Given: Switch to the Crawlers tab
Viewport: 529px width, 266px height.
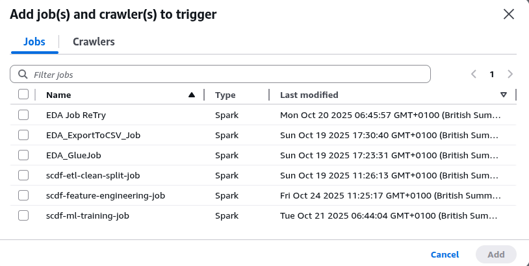Looking at the screenshot, I should 94,42.
